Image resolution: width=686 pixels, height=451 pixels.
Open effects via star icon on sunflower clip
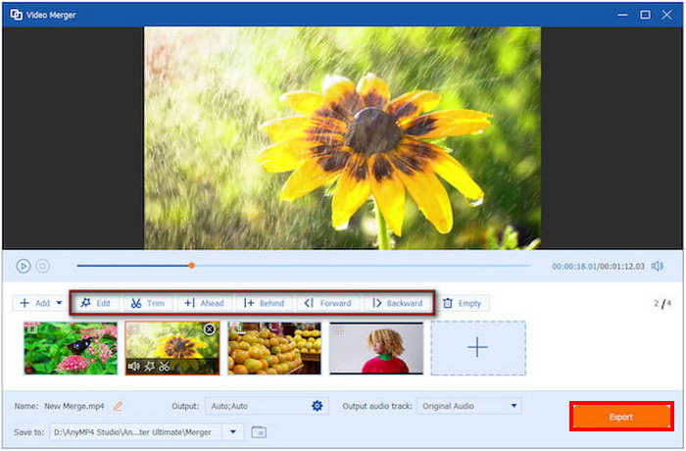tap(149, 366)
